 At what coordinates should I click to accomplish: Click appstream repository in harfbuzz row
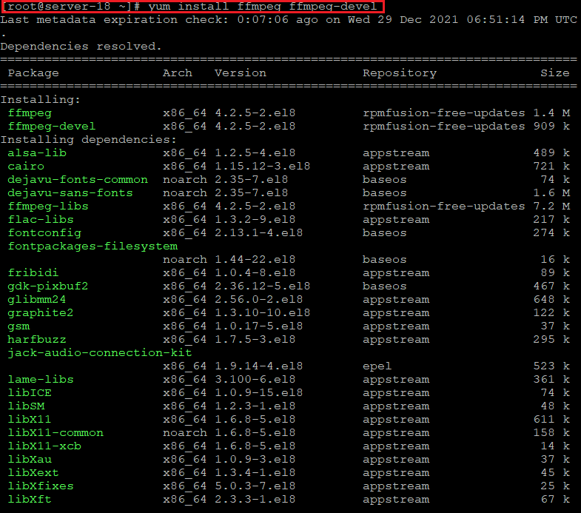396,340
